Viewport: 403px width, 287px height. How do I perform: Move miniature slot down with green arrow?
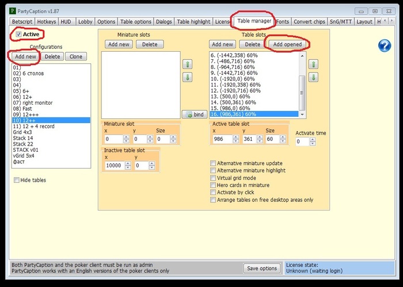coord(187,77)
